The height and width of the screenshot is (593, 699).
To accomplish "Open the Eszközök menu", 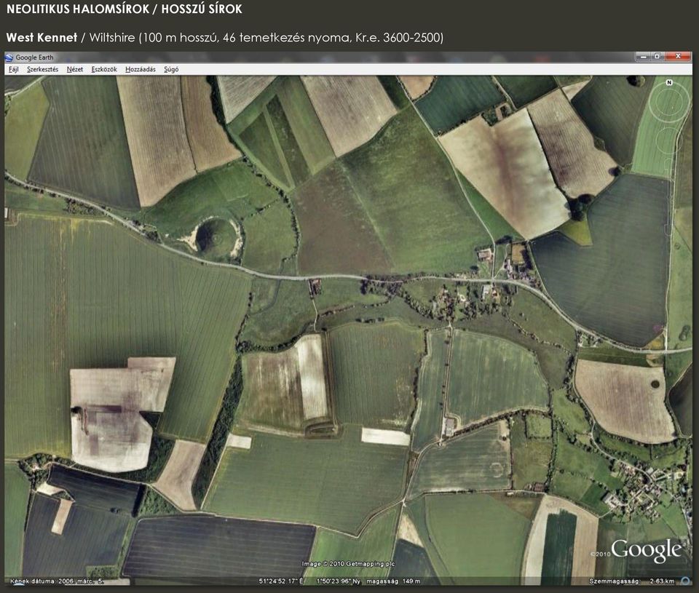I will [x=104, y=70].
